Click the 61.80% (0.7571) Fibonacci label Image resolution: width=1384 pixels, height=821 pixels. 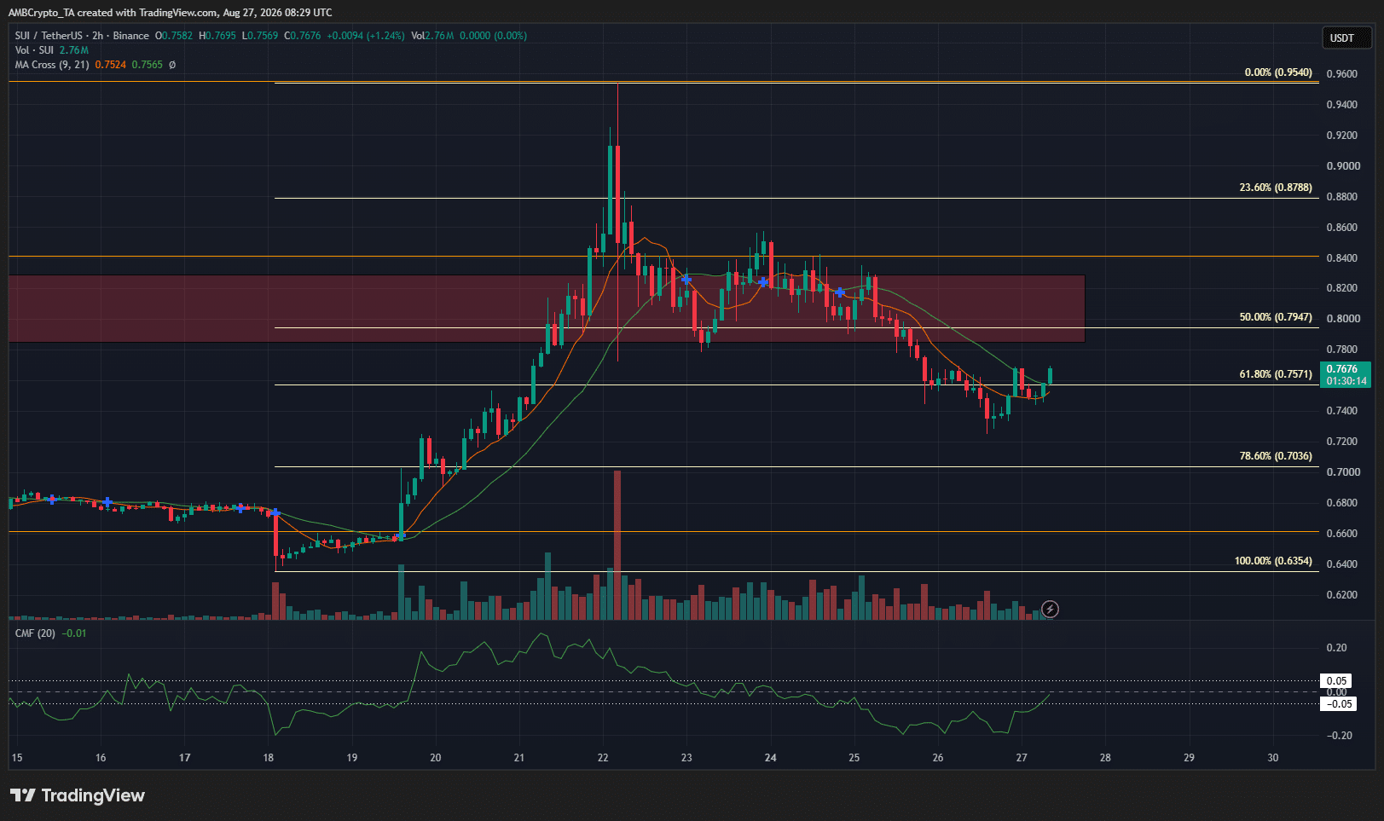pos(1276,374)
